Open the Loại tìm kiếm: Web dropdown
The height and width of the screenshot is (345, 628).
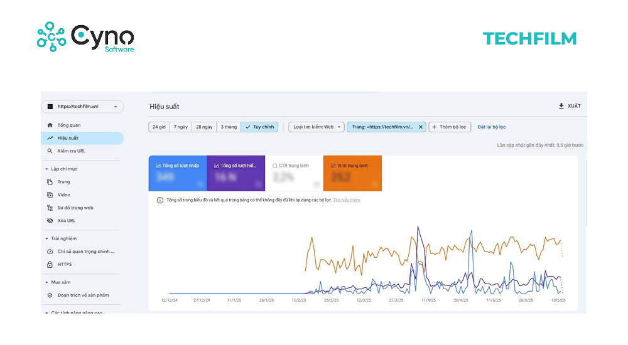click(x=317, y=127)
